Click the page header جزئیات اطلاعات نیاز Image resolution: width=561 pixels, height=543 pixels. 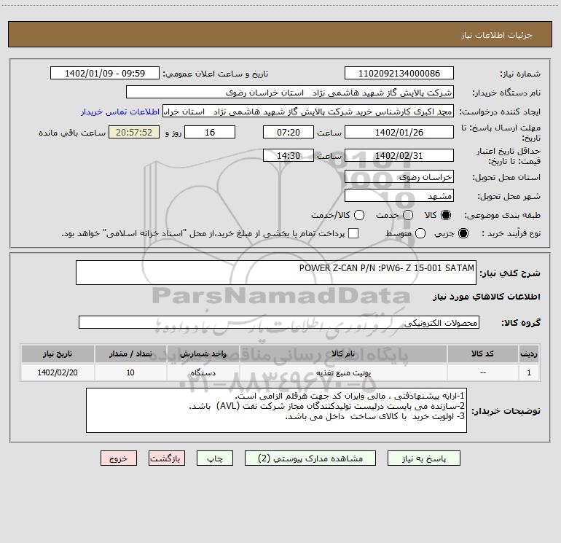pos(497,35)
